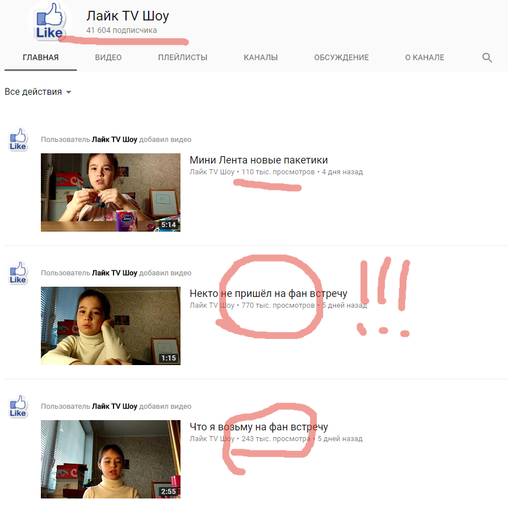
Task: Click thumbnail of the 1:15 video
Action: pyautogui.click(x=111, y=326)
